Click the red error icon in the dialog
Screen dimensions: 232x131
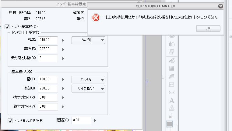[96, 18]
